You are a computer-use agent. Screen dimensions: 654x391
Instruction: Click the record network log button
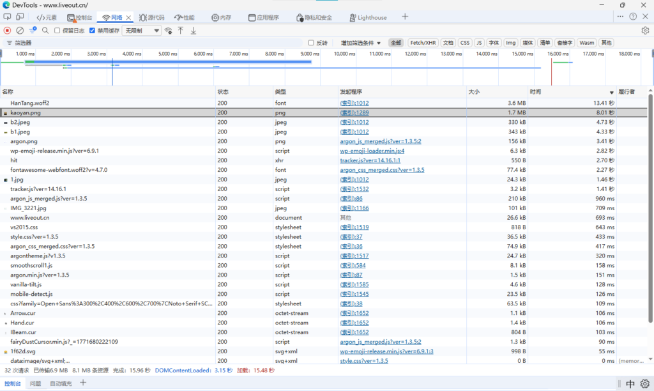pyautogui.click(x=8, y=30)
